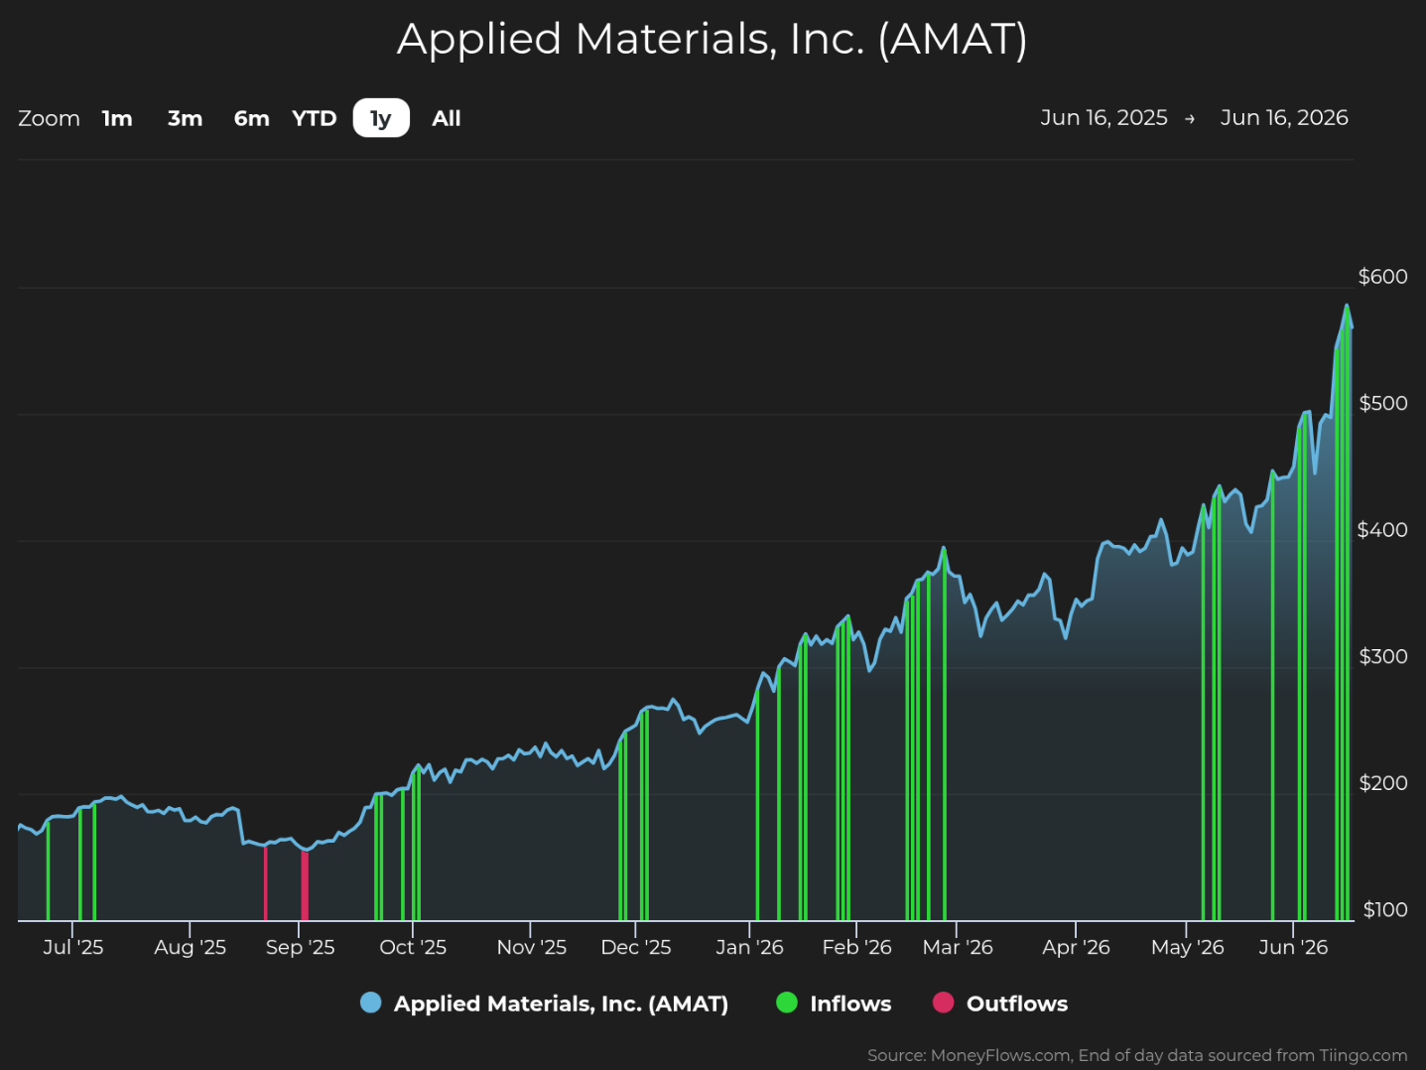1426x1070 pixels.
Task: Select the 3m zoom range
Action: [185, 118]
